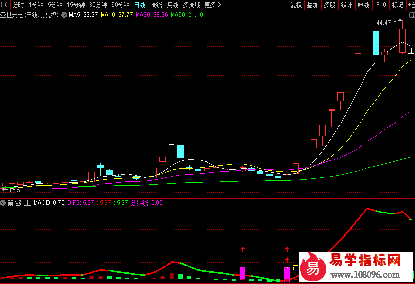Viewport: 415px width, 284px height.
Task: Click the large cyan candlestick near 44.47
Action: point(376,43)
